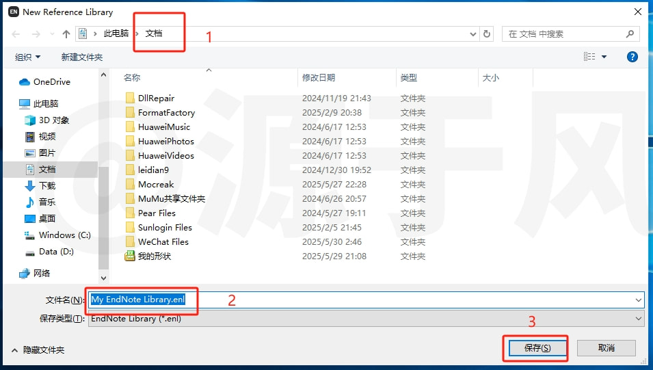Select OneDrive in the navigation pane
653x370 pixels.
click(45, 81)
